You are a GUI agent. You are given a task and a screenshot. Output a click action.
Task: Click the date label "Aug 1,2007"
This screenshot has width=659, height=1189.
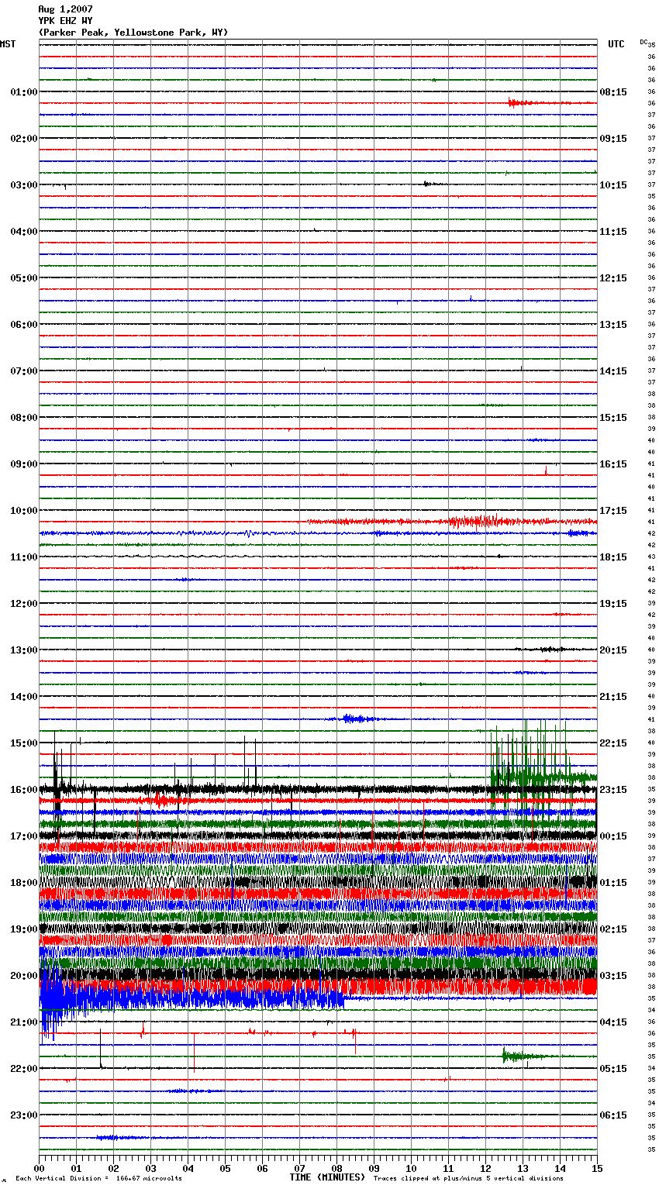click(65, 9)
